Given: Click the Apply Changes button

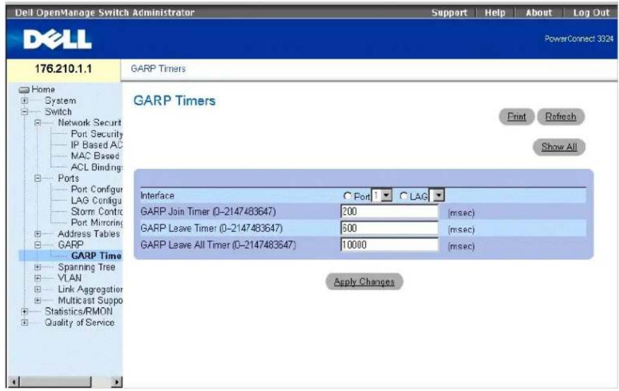Looking at the screenshot, I should pos(364,282).
